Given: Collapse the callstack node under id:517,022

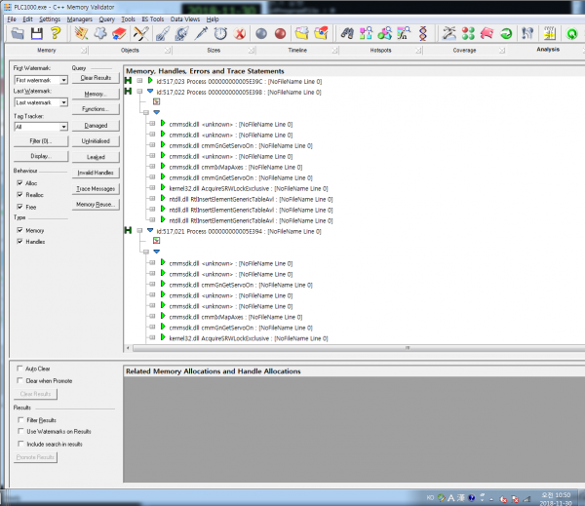Looking at the screenshot, I should coord(146,112).
